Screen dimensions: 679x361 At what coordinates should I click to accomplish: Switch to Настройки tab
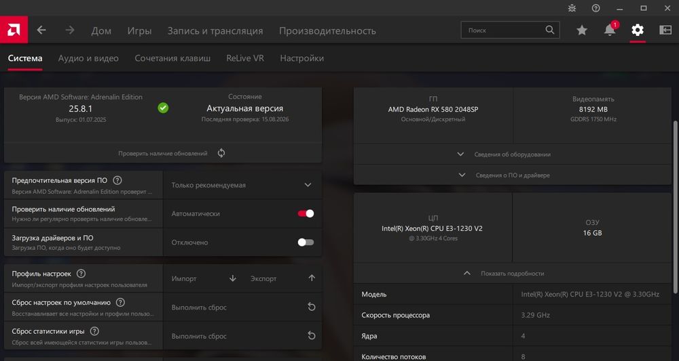coord(302,58)
